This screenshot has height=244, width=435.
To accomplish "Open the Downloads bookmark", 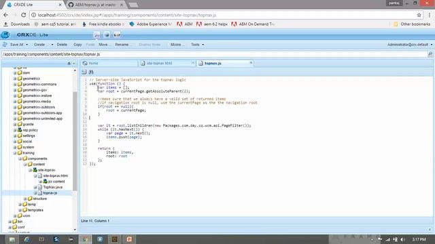I will pyautogui.click(x=16, y=24).
